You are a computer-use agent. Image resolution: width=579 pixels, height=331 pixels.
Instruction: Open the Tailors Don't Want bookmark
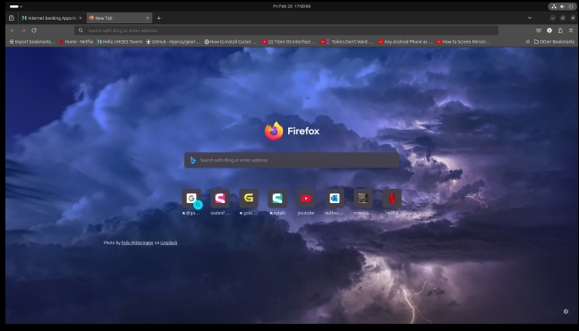[347, 42]
